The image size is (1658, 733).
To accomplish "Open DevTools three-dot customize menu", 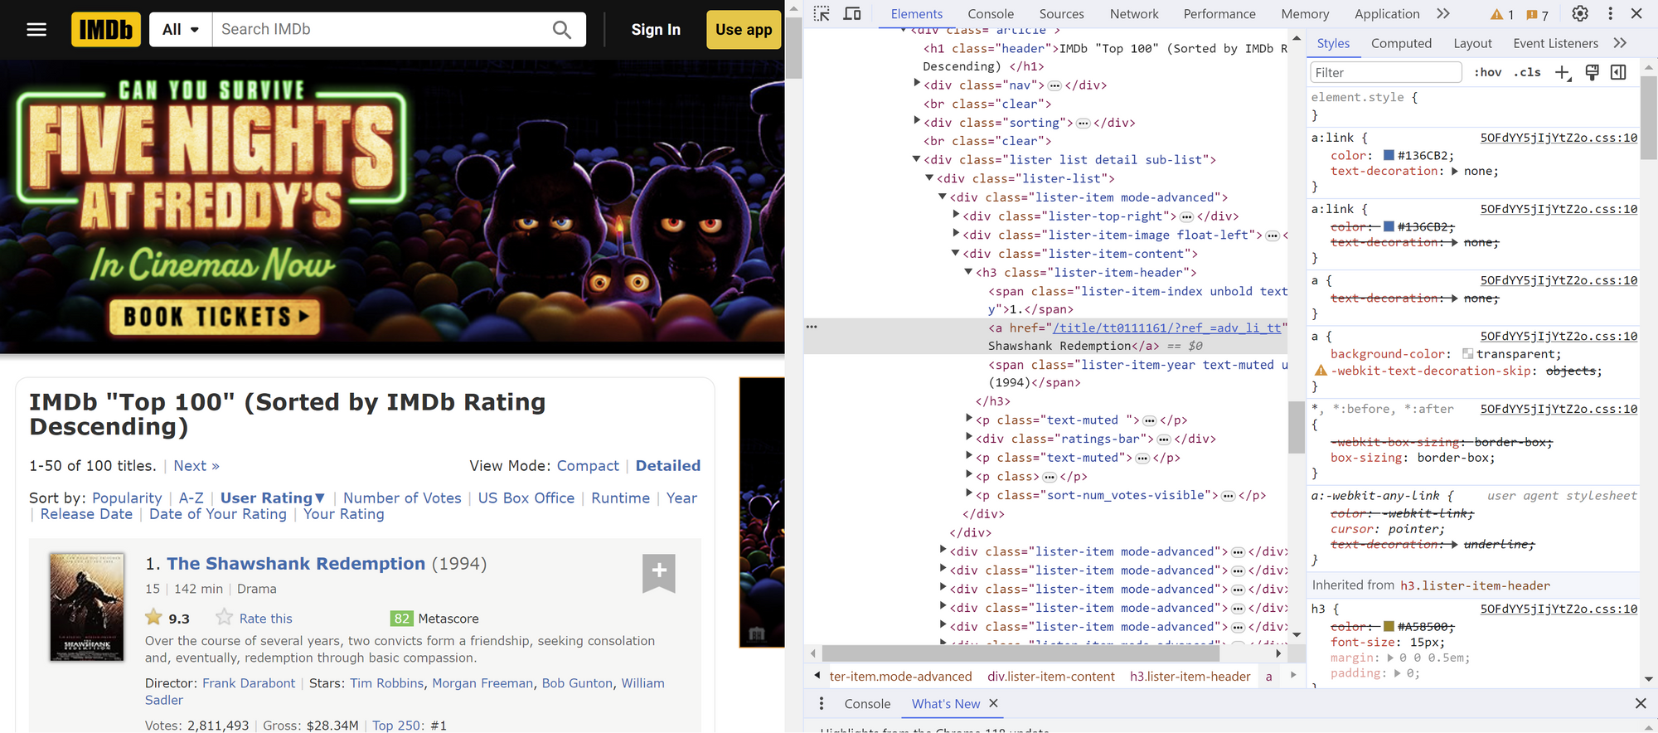I will [1610, 14].
